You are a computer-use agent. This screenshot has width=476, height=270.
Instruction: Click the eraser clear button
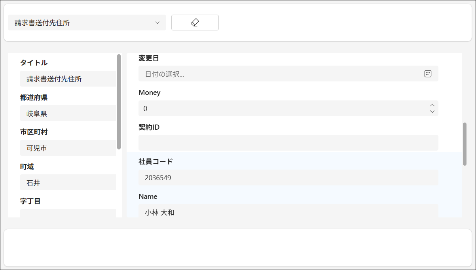point(195,23)
